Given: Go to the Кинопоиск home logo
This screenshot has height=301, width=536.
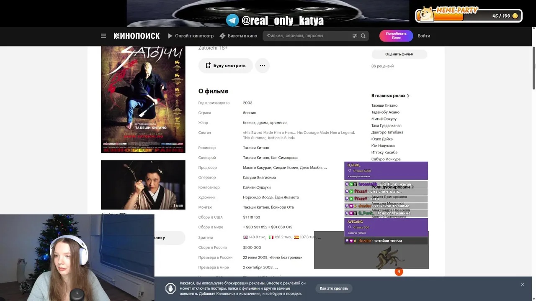Looking at the screenshot, I should tap(137, 36).
